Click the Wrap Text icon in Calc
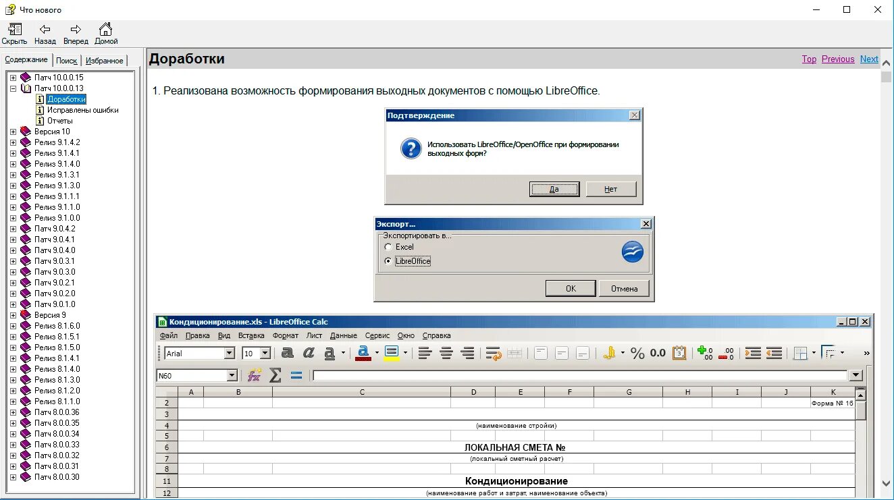This screenshot has height=500, width=894. (494, 353)
